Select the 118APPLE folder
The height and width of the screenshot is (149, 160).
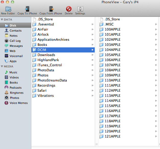(128, 121)
